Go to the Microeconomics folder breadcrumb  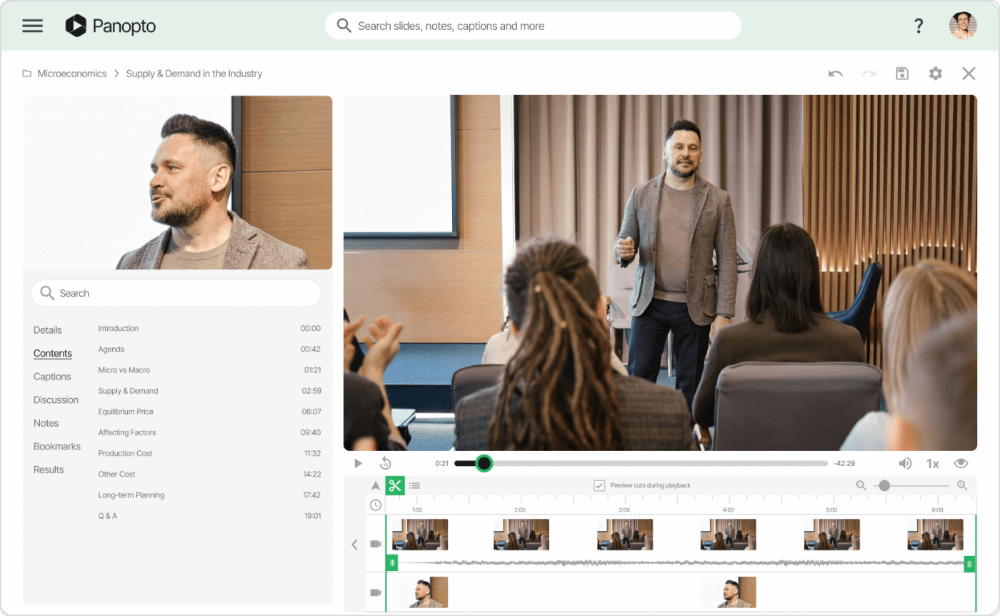click(x=71, y=74)
